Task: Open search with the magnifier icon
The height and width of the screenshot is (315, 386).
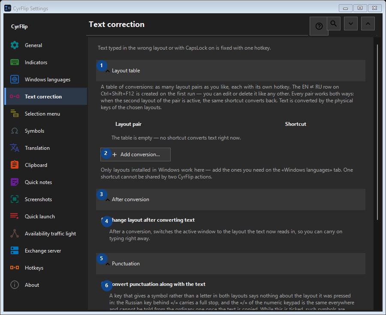Action: click(x=334, y=24)
